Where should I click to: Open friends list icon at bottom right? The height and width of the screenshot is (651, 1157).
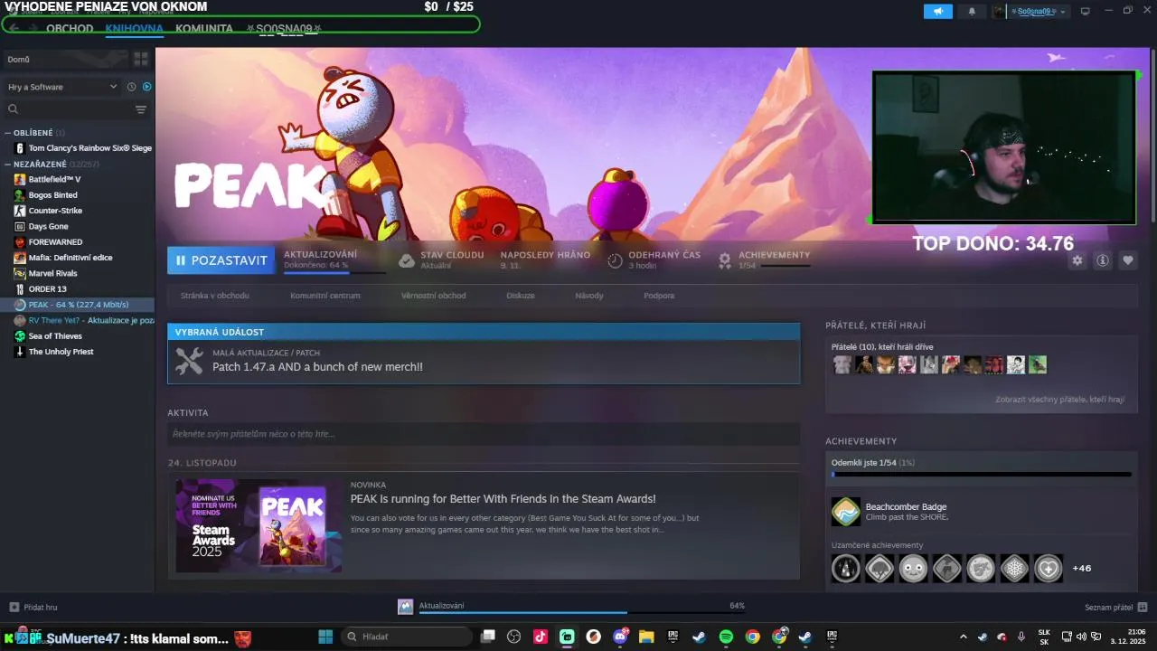click(x=1143, y=608)
